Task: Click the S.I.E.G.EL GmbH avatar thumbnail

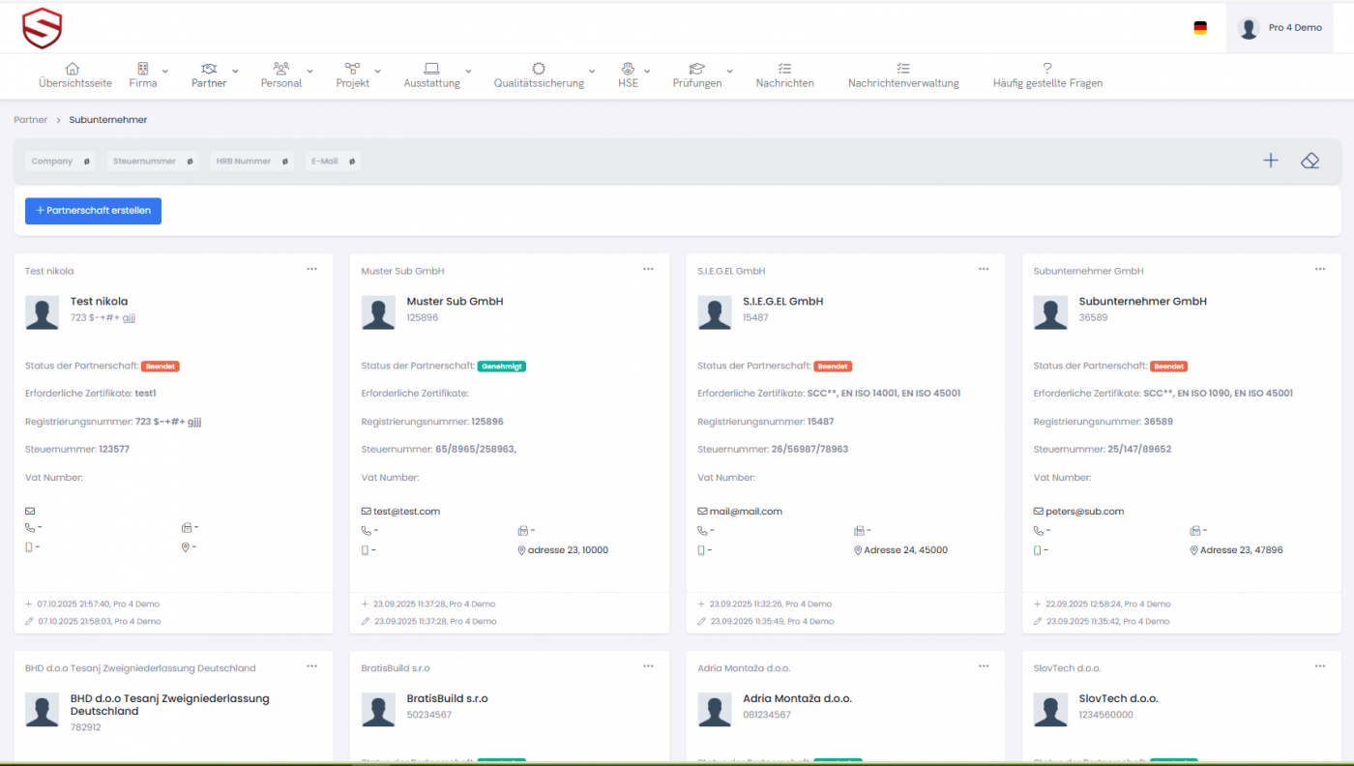Action: (714, 312)
